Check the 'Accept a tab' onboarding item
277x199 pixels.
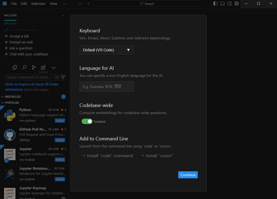point(7,36)
